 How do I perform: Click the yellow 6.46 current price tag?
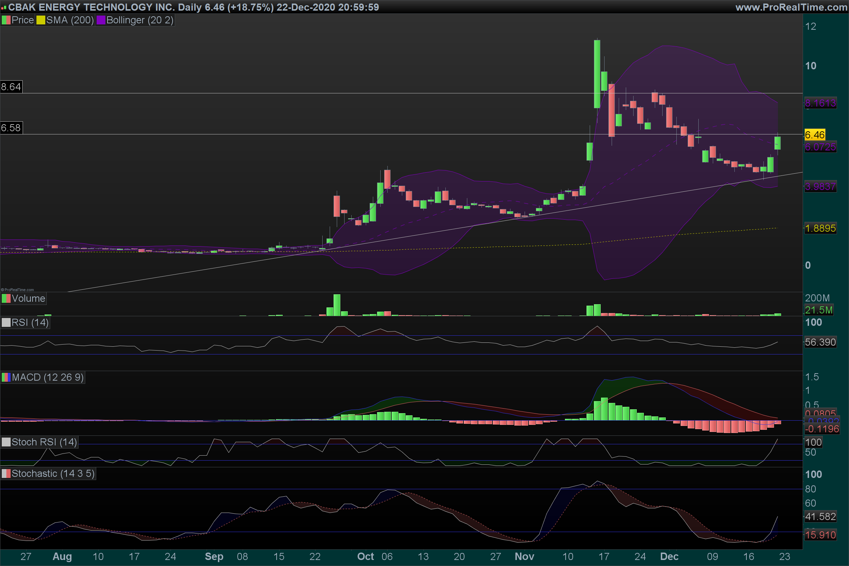point(815,135)
